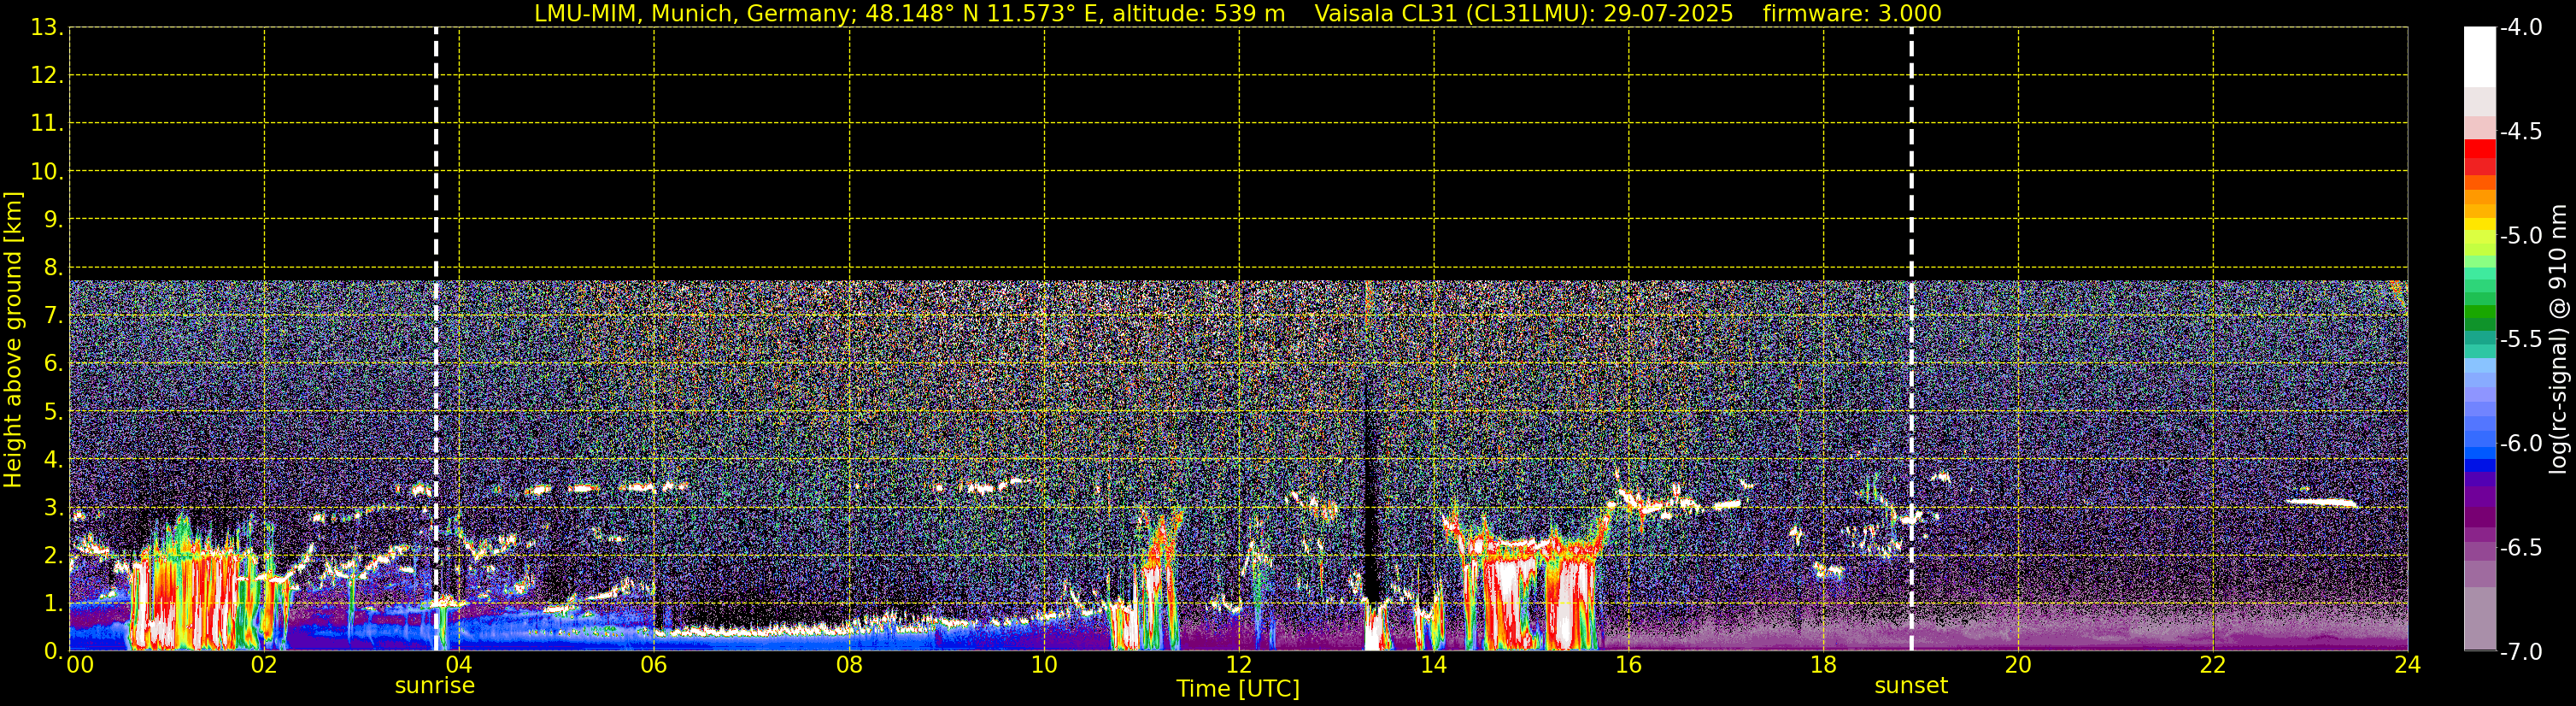Click the white top of the colorbar
This screenshot has height=706, width=2576.
(x=2479, y=55)
